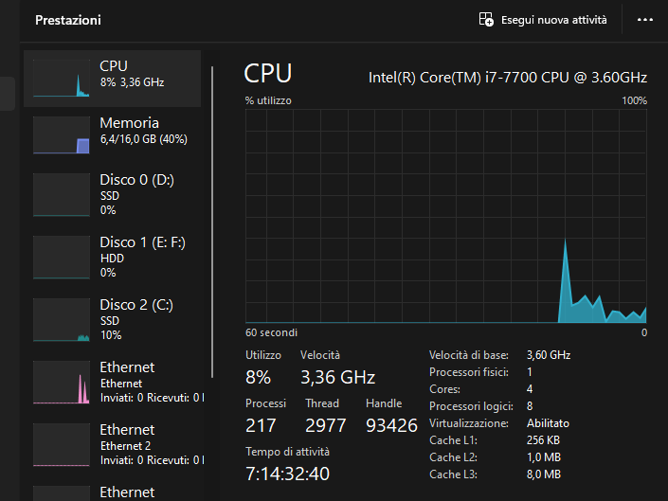This screenshot has width=668, height=501.
Task: Click the Velocità di base value 3,60 GHz
Action: click(549, 355)
